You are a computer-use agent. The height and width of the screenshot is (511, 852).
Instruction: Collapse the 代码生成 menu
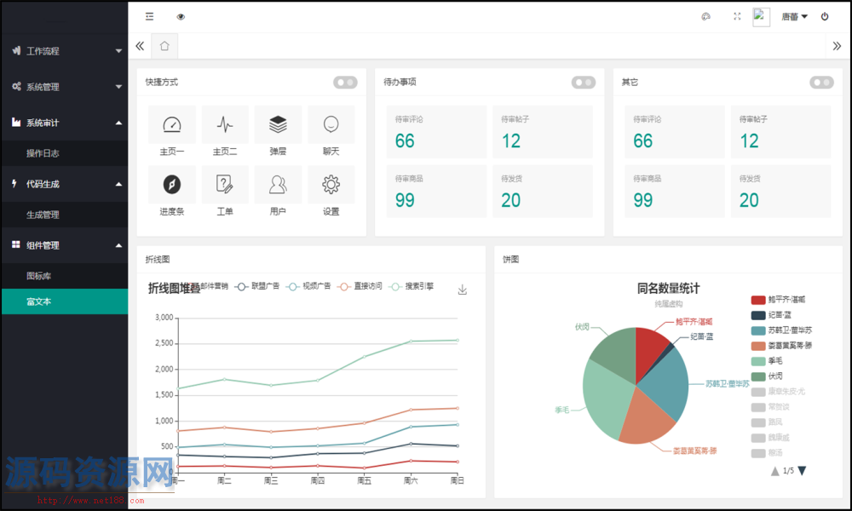(x=66, y=184)
